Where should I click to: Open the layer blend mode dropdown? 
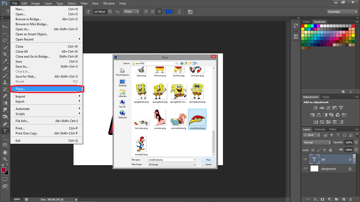pos(317,143)
